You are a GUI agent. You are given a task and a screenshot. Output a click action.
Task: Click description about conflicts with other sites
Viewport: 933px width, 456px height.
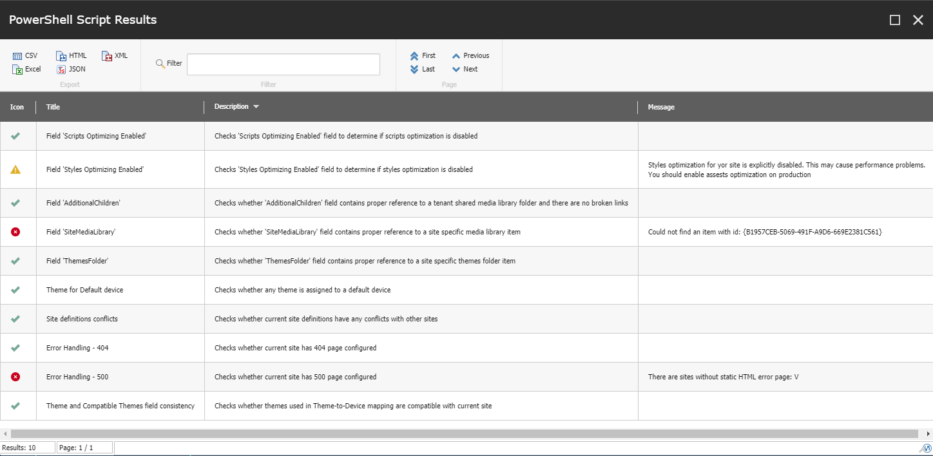point(326,319)
